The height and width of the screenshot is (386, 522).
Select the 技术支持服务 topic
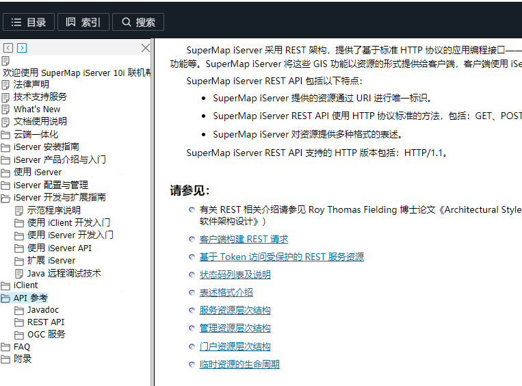pyautogui.click(x=40, y=96)
